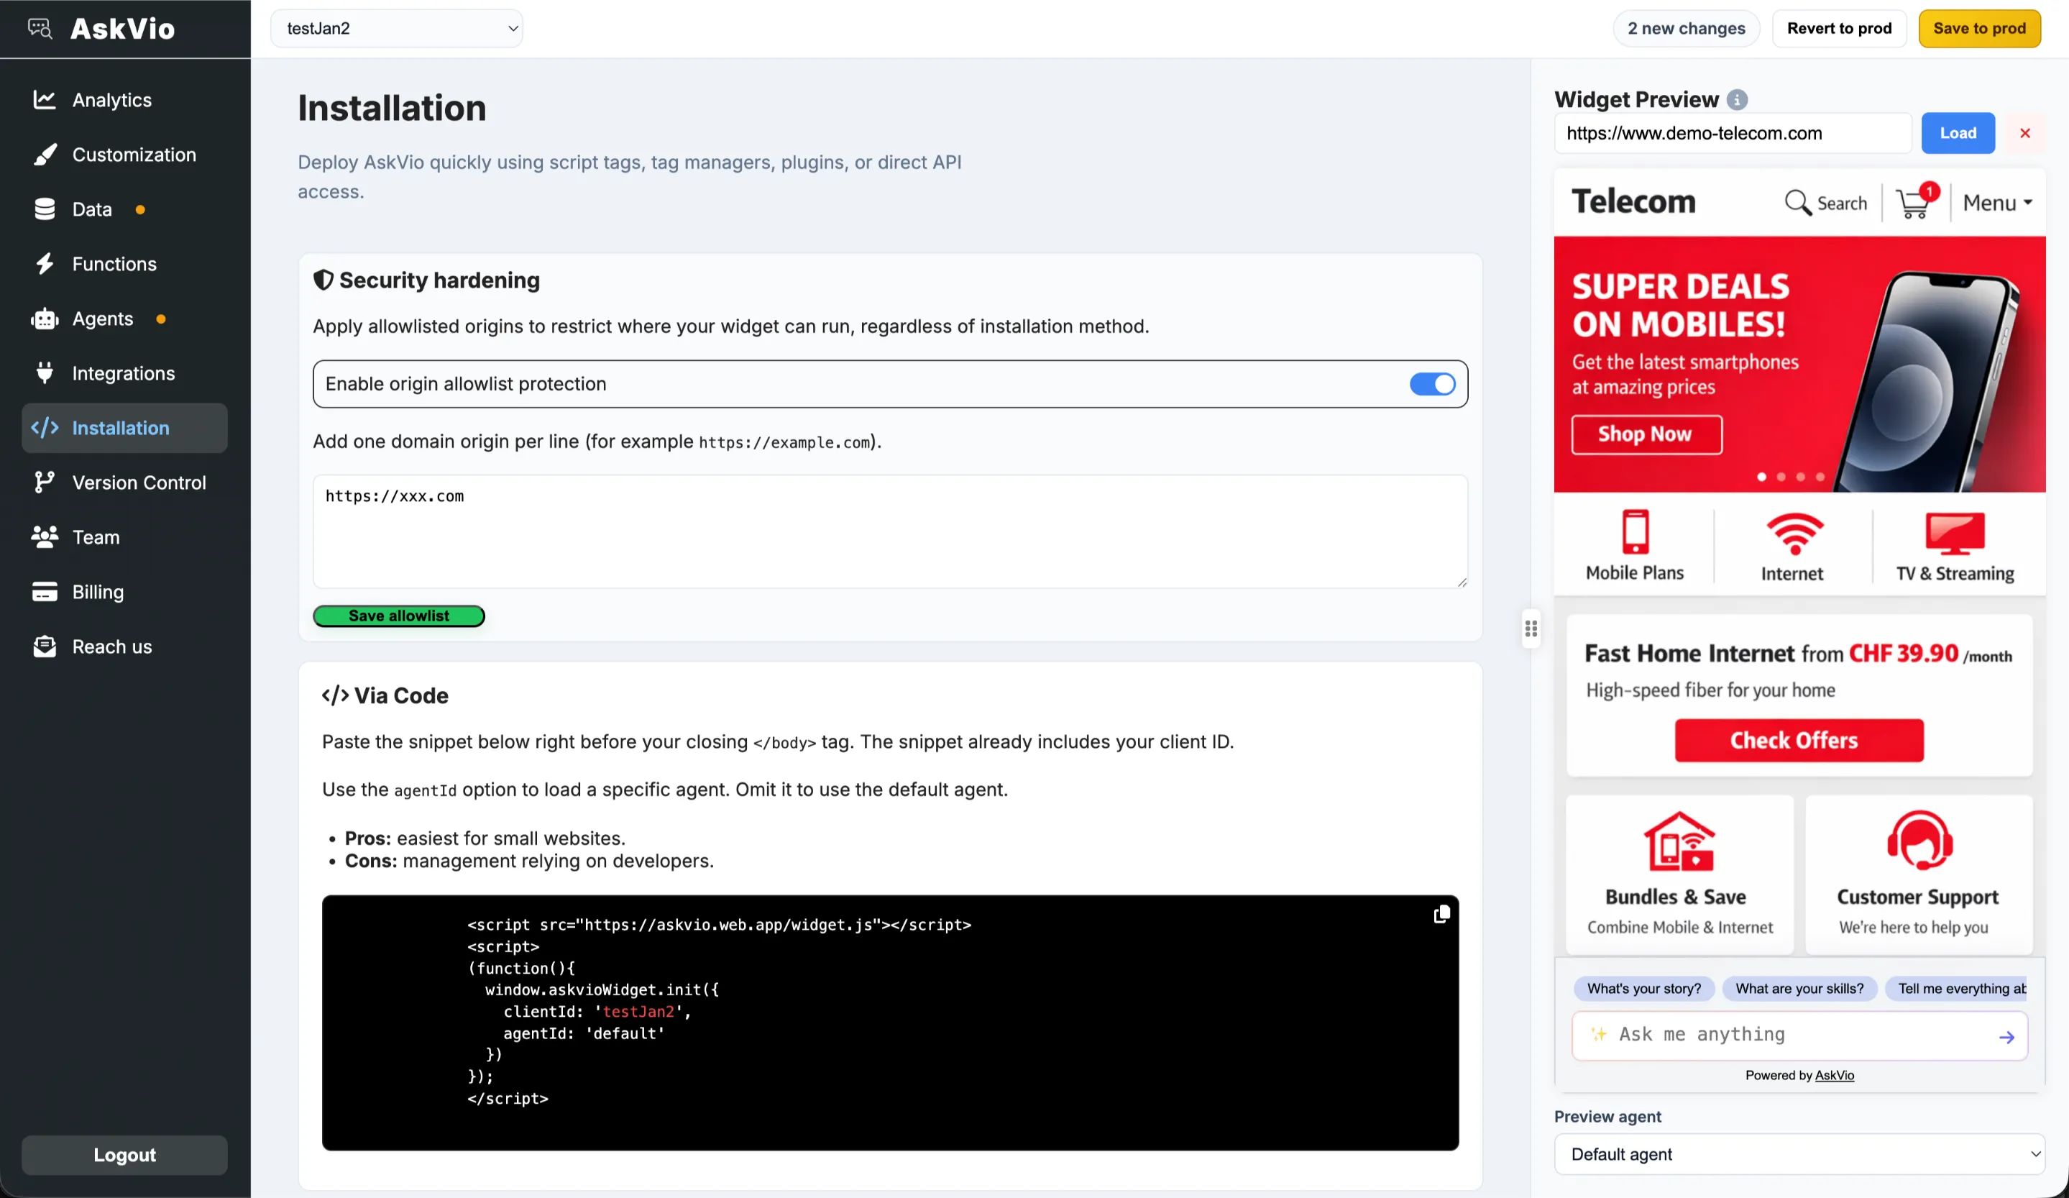The height and width of the screenshot is (1198, 2069).
Task: Click the Revert to prod button
Action: click(x=1838, y=29)
